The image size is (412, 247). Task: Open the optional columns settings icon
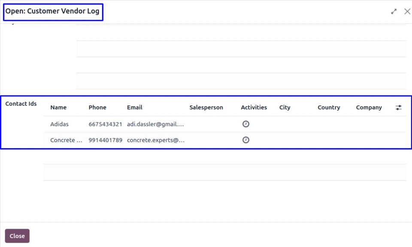pos(399,108)
